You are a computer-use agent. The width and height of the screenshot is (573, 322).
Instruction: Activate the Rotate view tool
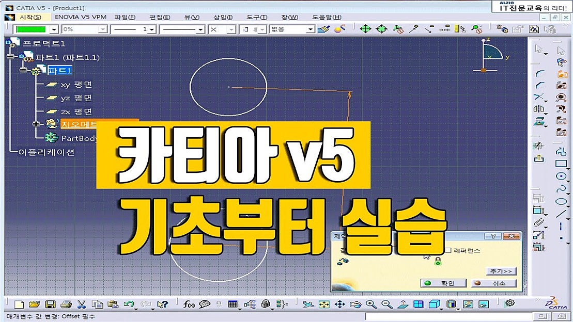point(354,304)
